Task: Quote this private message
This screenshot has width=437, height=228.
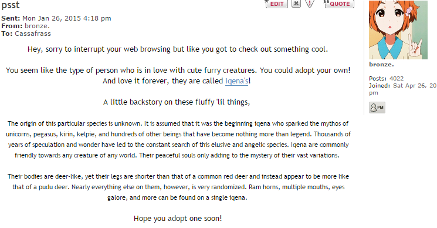Action: click(x=339, y=4)
